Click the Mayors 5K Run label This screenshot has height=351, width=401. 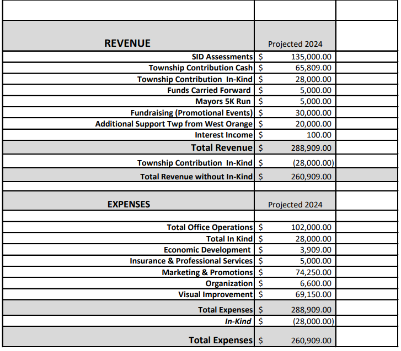pyautogui.click(x=223, y=101)
